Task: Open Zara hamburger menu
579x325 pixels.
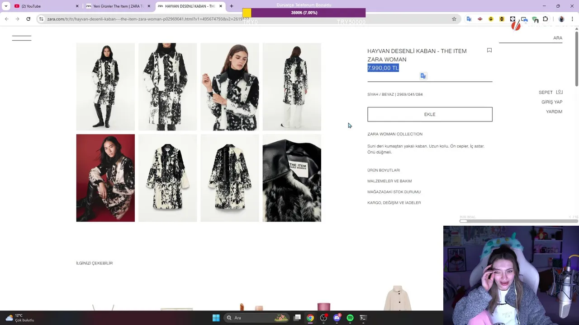Action: [22, 38]
